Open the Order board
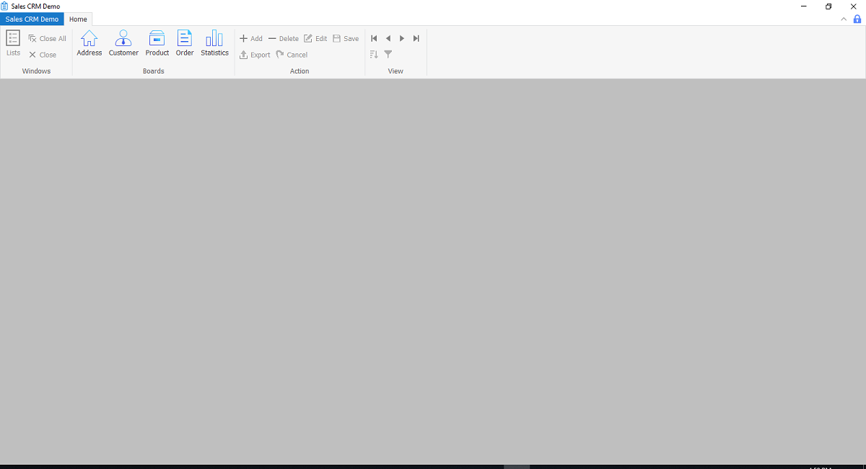The height and width of the screenshot is (469, 866). click(x=185, y=43)
